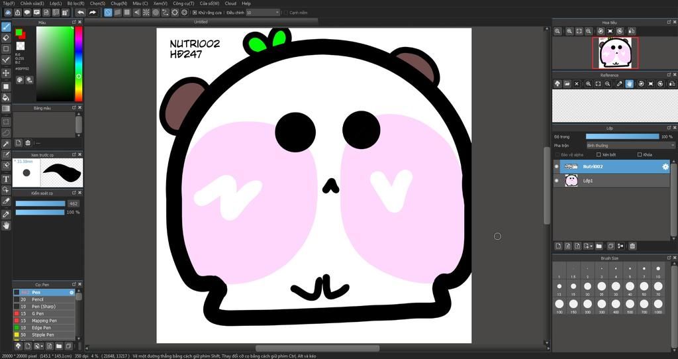This screenshot has height=359, width=678.
Task: Undock the Brush Size panel
Action: pyautogui.click(x=669, y=258)
